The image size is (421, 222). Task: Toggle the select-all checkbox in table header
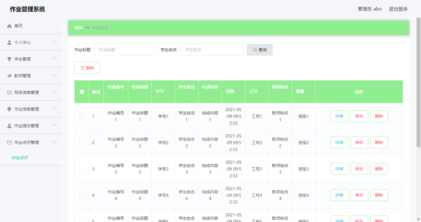point(82,92)
